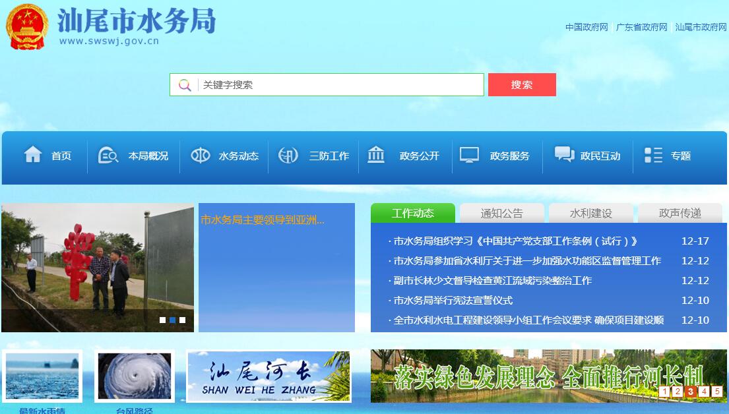Switch to the 水利建设 tab
The image size is (729, 414).
(x=590, y=213)
